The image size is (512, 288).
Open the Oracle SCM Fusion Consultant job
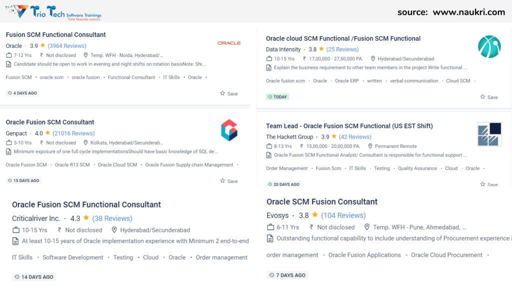tap(322, 202)
